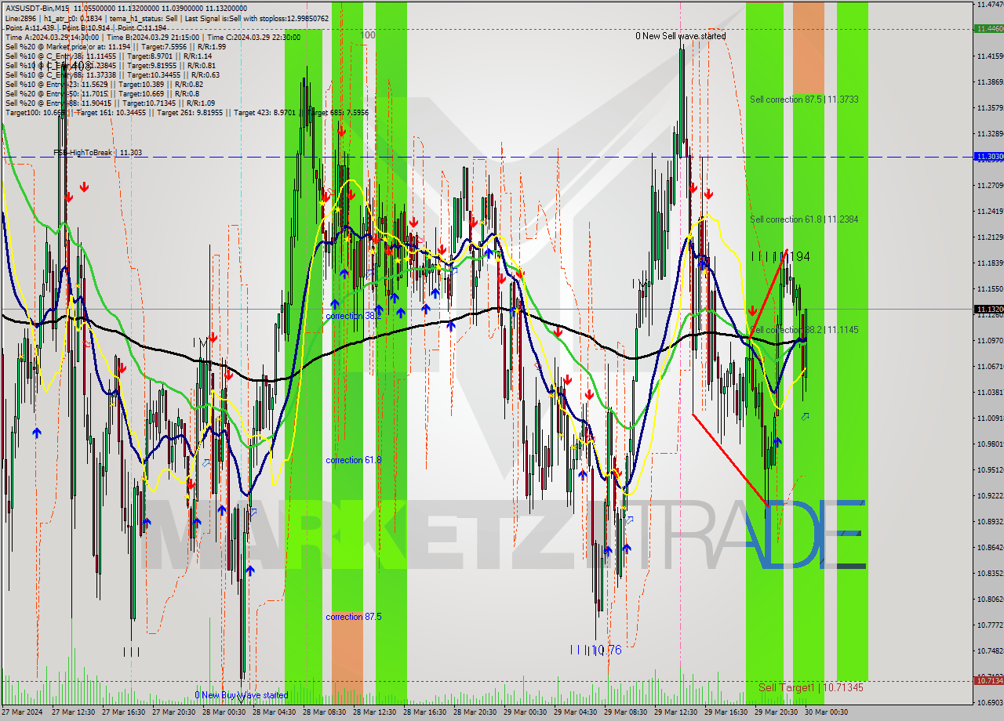
Task: Click the gray '100' level label
Action: [368, 35]
